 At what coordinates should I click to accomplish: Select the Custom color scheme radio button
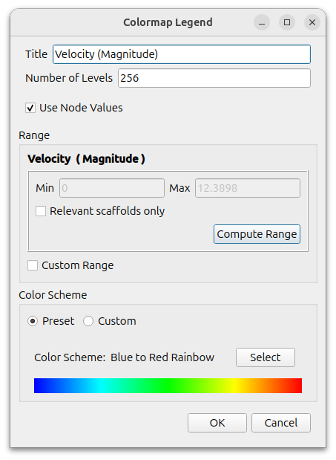point(88,321)
